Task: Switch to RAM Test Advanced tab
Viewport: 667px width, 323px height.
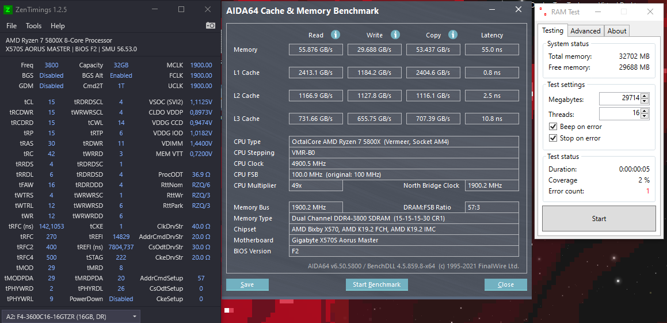Action: [585, 31]
